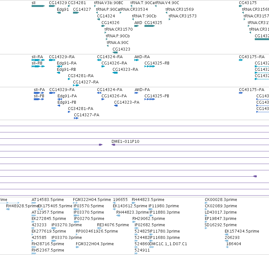Select the CG14323 gene label

point(121,49)
